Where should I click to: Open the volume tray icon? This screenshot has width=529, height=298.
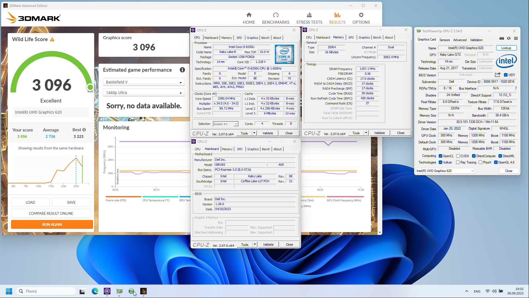pyautogui.click(x=494, y=291)
